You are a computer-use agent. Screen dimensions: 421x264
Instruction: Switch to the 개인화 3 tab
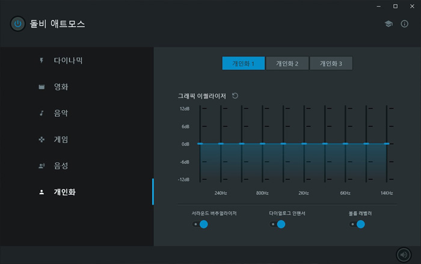(x=331, y=63)
